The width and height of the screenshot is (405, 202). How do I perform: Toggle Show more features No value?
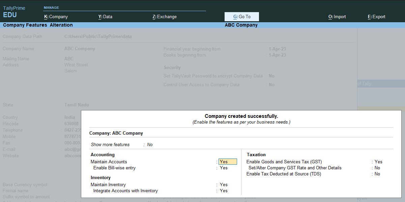tap(150, 144)
